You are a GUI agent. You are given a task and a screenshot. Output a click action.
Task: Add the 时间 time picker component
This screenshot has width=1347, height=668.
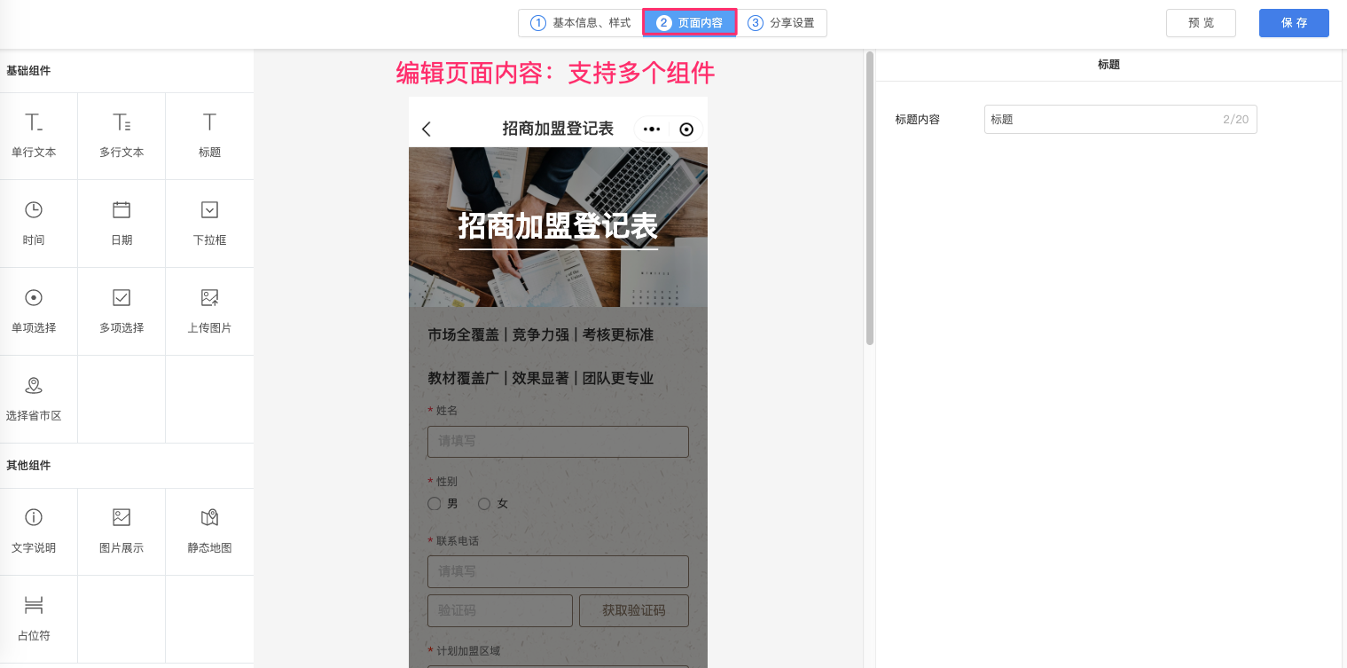point(34,224)
